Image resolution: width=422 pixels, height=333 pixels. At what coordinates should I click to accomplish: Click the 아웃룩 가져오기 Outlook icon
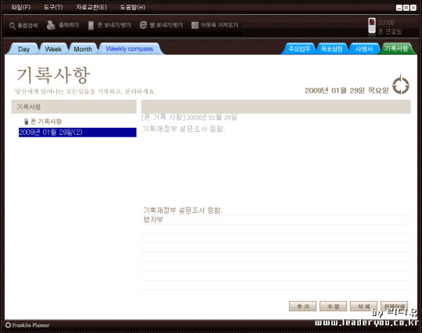pos(195,25)
